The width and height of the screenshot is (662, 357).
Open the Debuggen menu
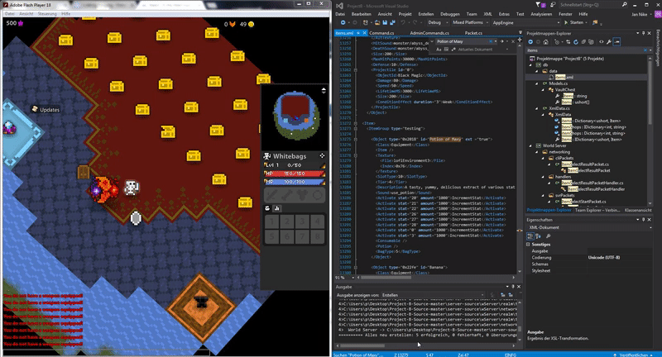(x=449, y=14)
